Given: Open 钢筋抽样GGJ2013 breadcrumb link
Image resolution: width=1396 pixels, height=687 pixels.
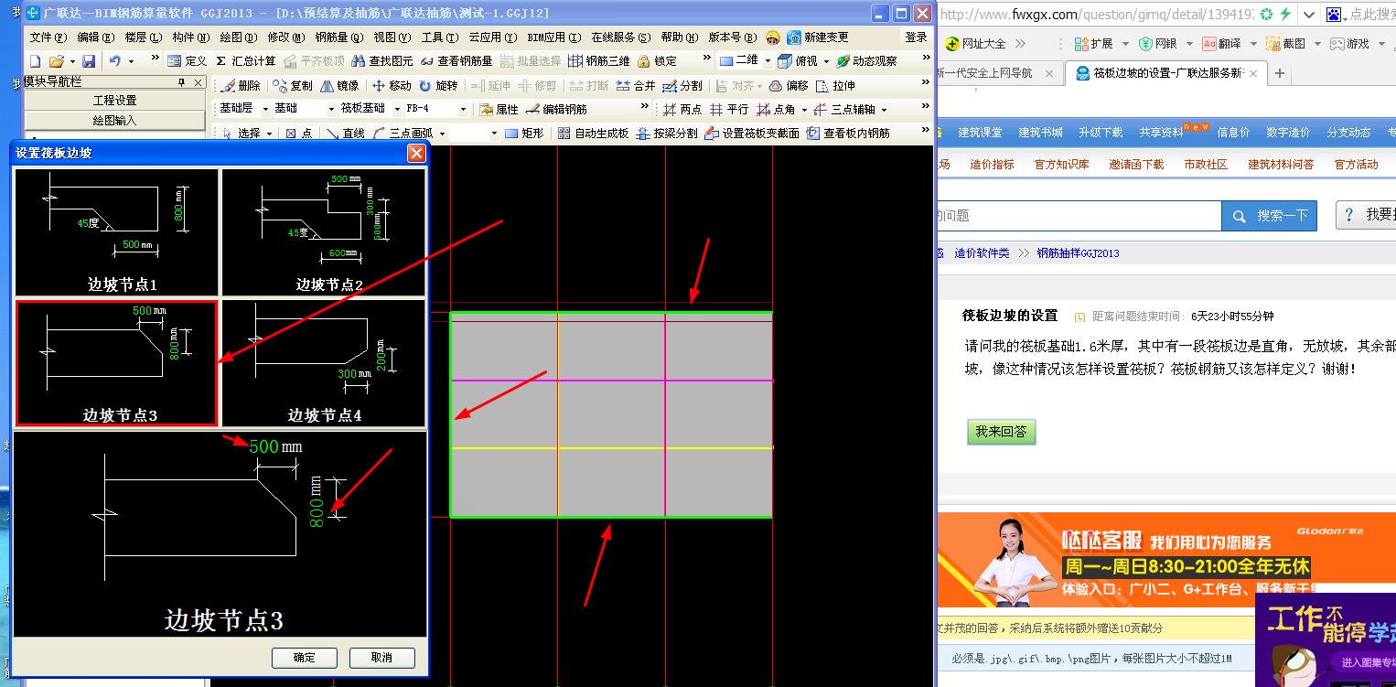Looking at the screenshot, I should pyautogui.click(x=1078, y=253).
